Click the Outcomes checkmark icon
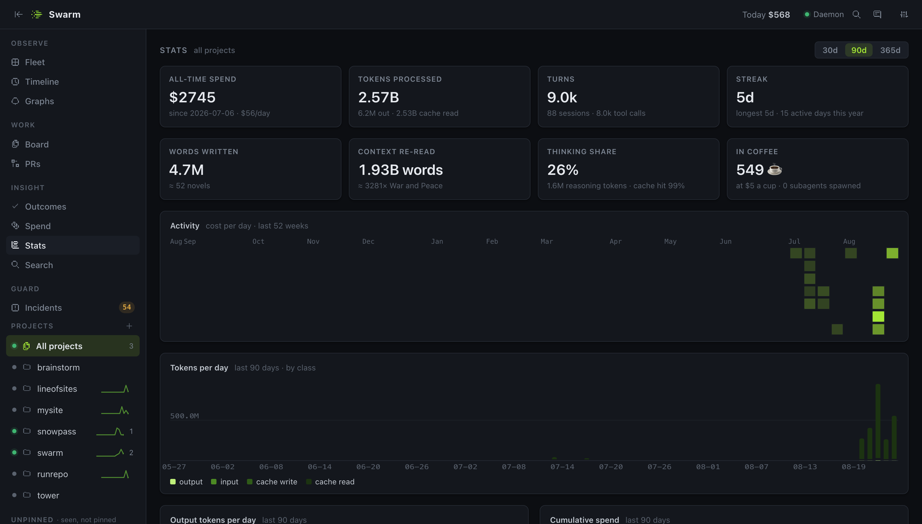922x524 pixels. click(15, 206)
